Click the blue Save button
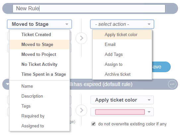180x137 pixels. (161, 67)
